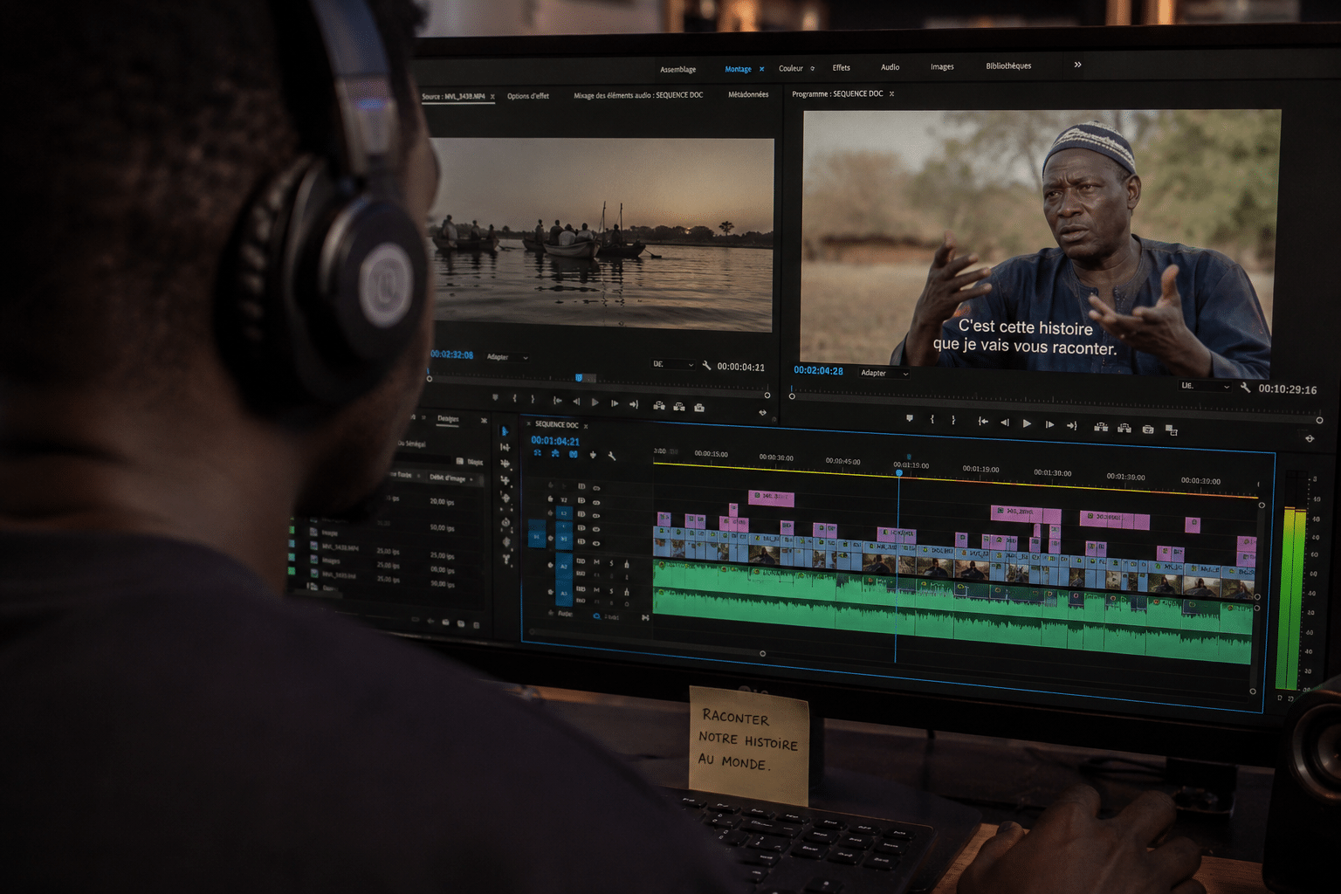Image resolution: width=1341 pixels, height=894 pixels.
Task: Open Source monitor settings wrench
Action: pyautogui.click(x=706, y=366)
